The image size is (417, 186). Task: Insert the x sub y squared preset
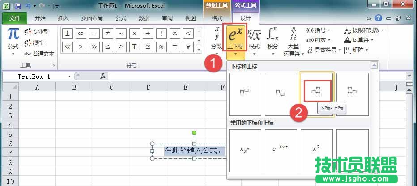coord(245,150)
